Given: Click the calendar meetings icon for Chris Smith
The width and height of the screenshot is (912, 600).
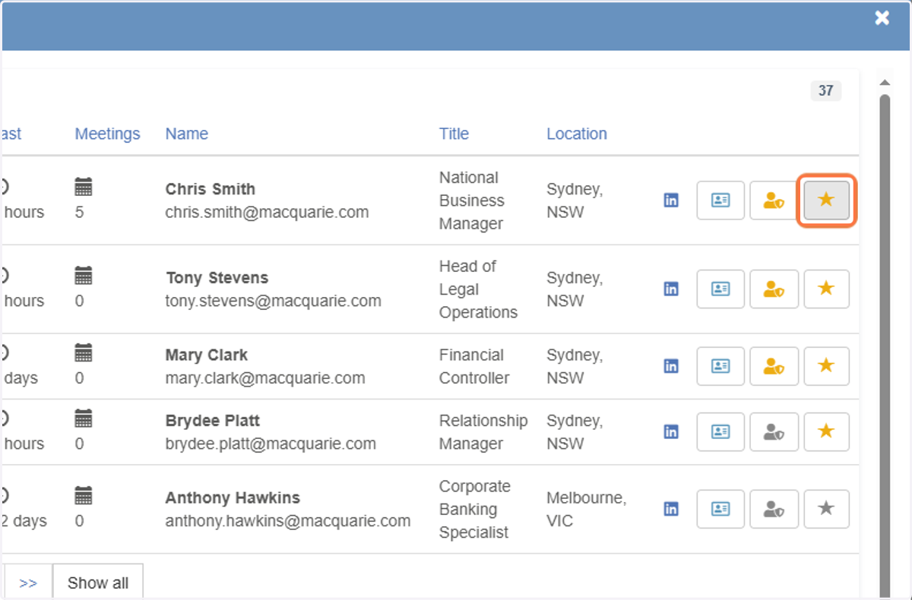Looking at the screenshot, I should [84, 186].
